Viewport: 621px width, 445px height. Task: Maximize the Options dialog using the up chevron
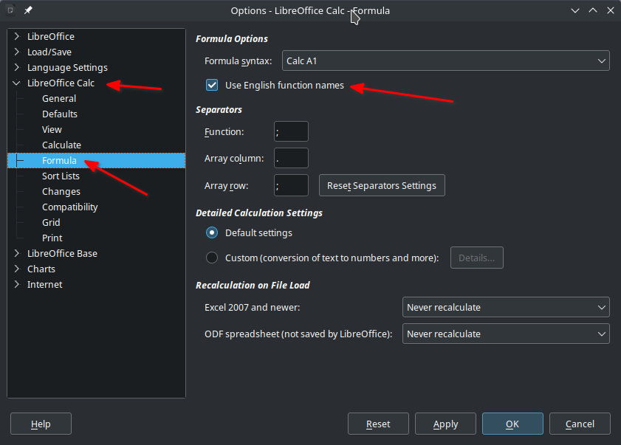coord(593,10)
